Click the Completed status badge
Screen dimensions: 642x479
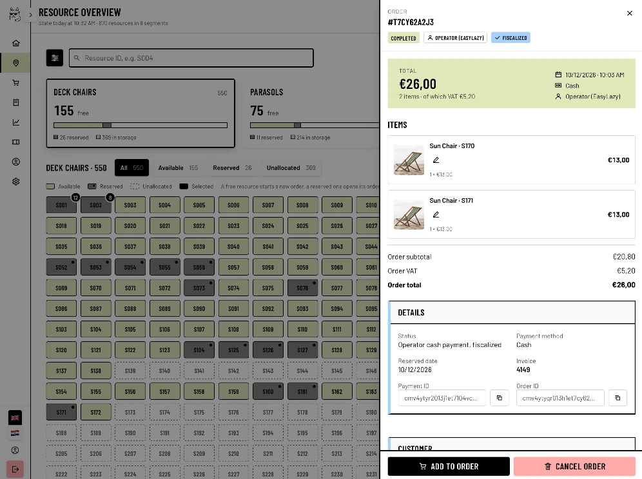(404, 38)
